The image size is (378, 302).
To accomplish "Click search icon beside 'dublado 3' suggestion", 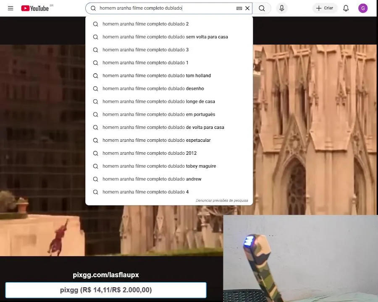I will coord(96,50).
